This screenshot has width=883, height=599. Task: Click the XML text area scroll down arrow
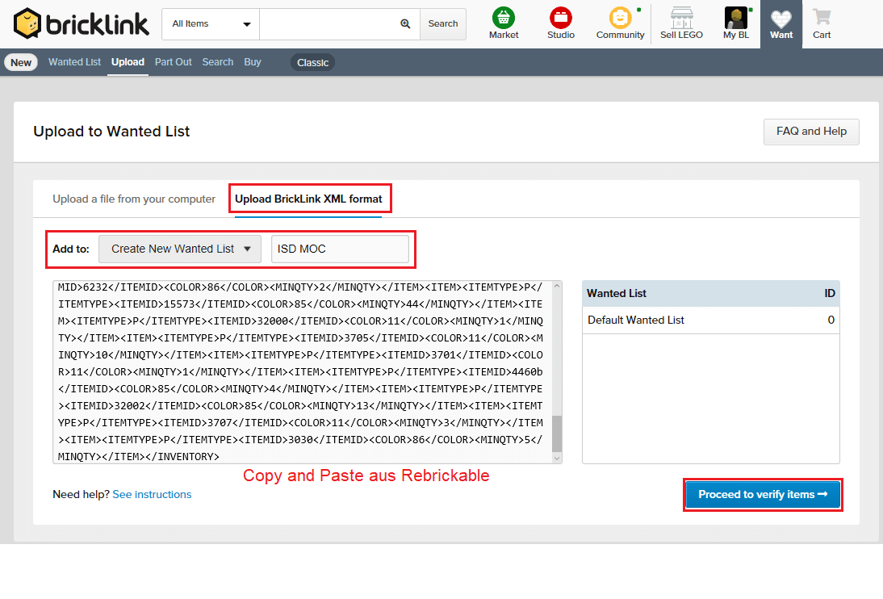[557, 458]
